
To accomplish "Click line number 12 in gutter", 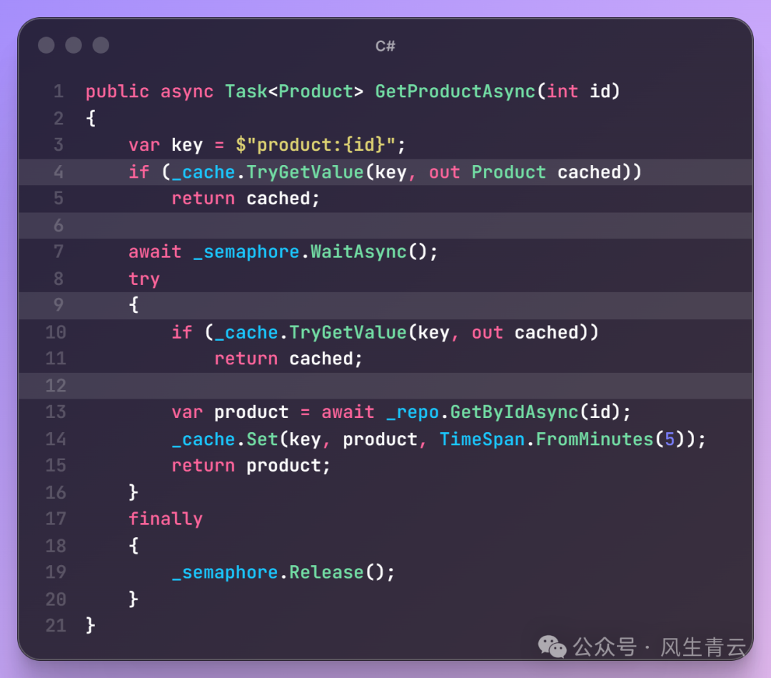I will click(x=56, y=386).
